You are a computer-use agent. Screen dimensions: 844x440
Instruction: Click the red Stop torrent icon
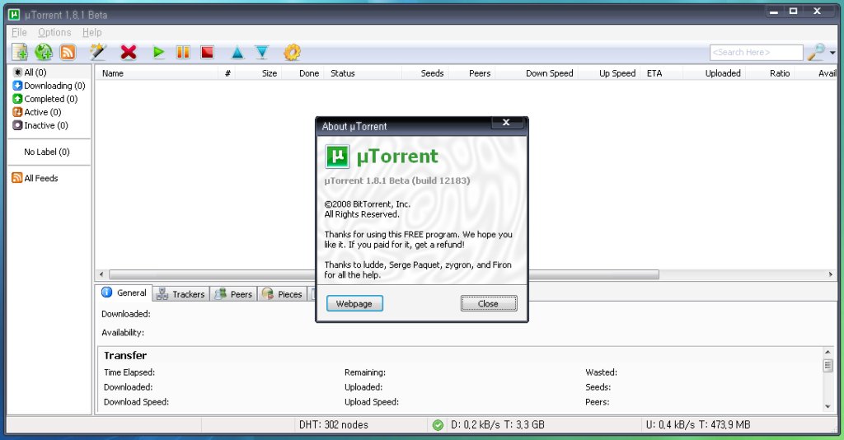click(207, 52)
